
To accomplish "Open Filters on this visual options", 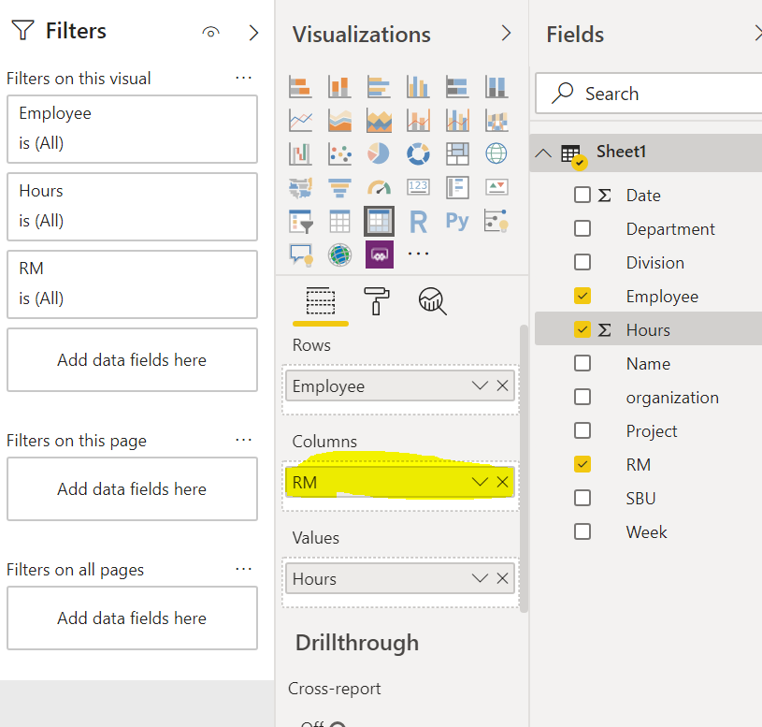I will [243, 78].
